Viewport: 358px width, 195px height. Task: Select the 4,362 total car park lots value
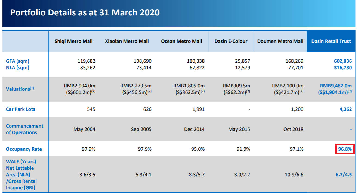pos(345,109)
